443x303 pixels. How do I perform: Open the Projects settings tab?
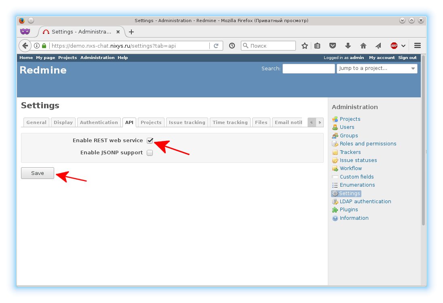pos(151,122)
